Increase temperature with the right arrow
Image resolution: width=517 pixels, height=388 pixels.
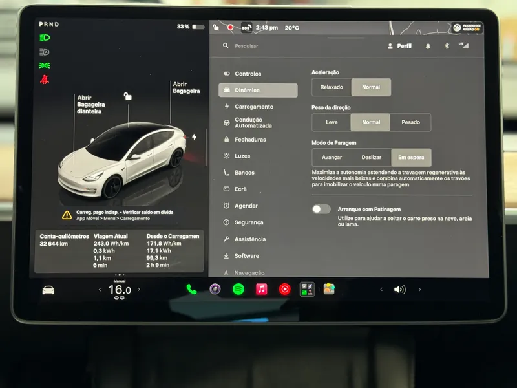click(x=139, y=289)
